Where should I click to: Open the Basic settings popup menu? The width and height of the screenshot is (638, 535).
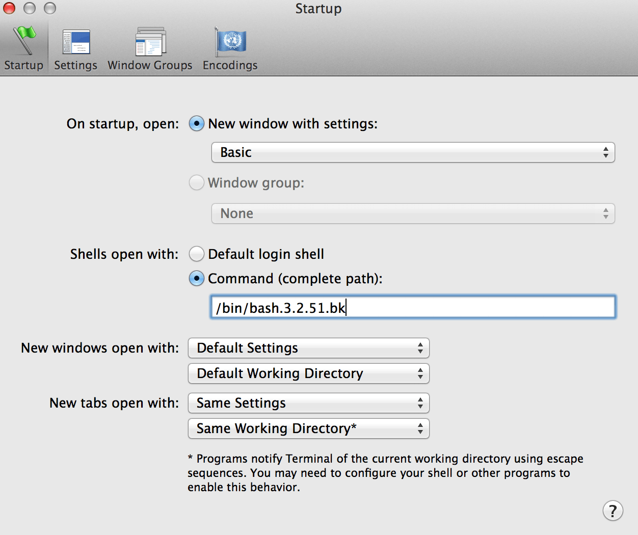point(413,152)
